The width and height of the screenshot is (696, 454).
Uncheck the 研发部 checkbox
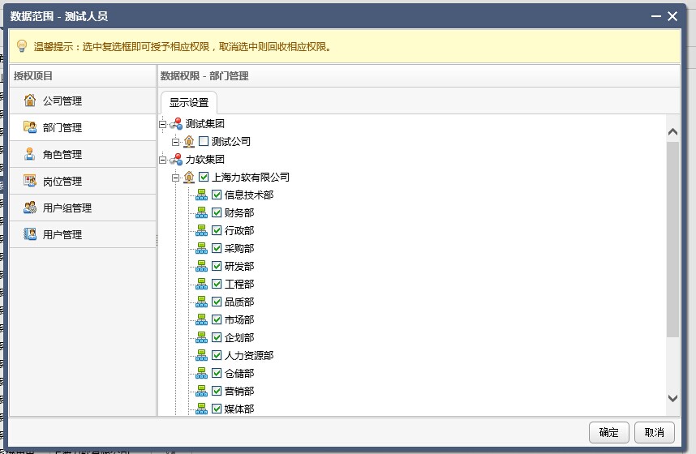[217, 266]
